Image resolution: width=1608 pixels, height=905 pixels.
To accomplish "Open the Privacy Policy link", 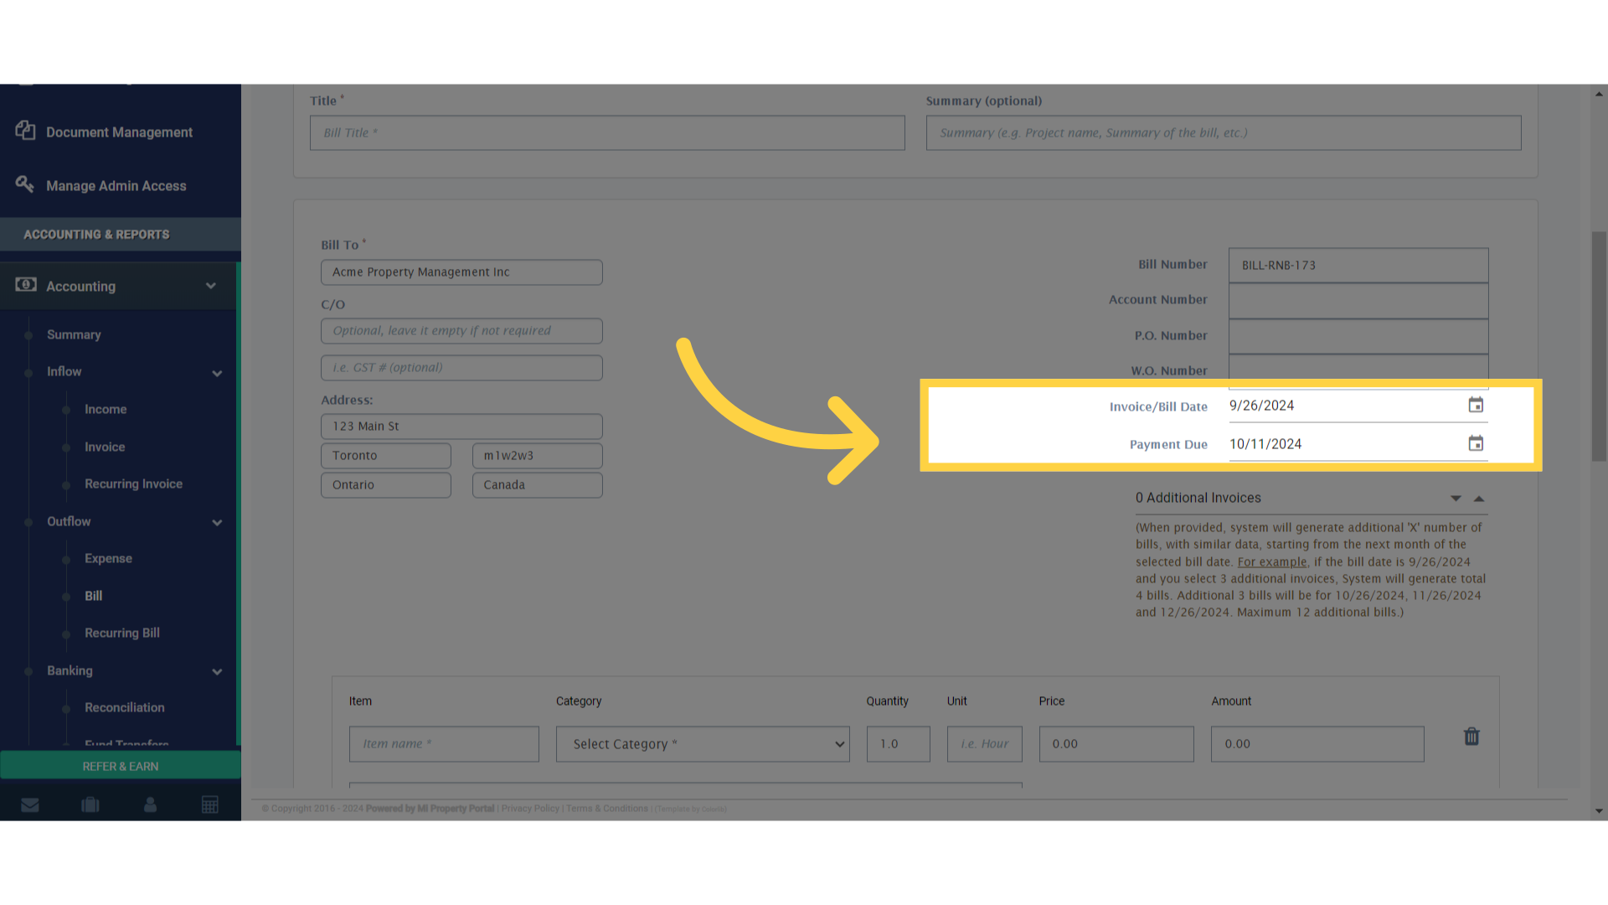I will [530, 809].
